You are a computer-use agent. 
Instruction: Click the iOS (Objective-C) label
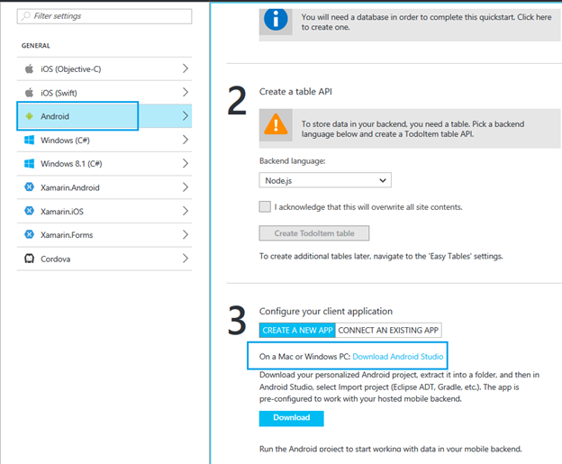pos(70,68)
